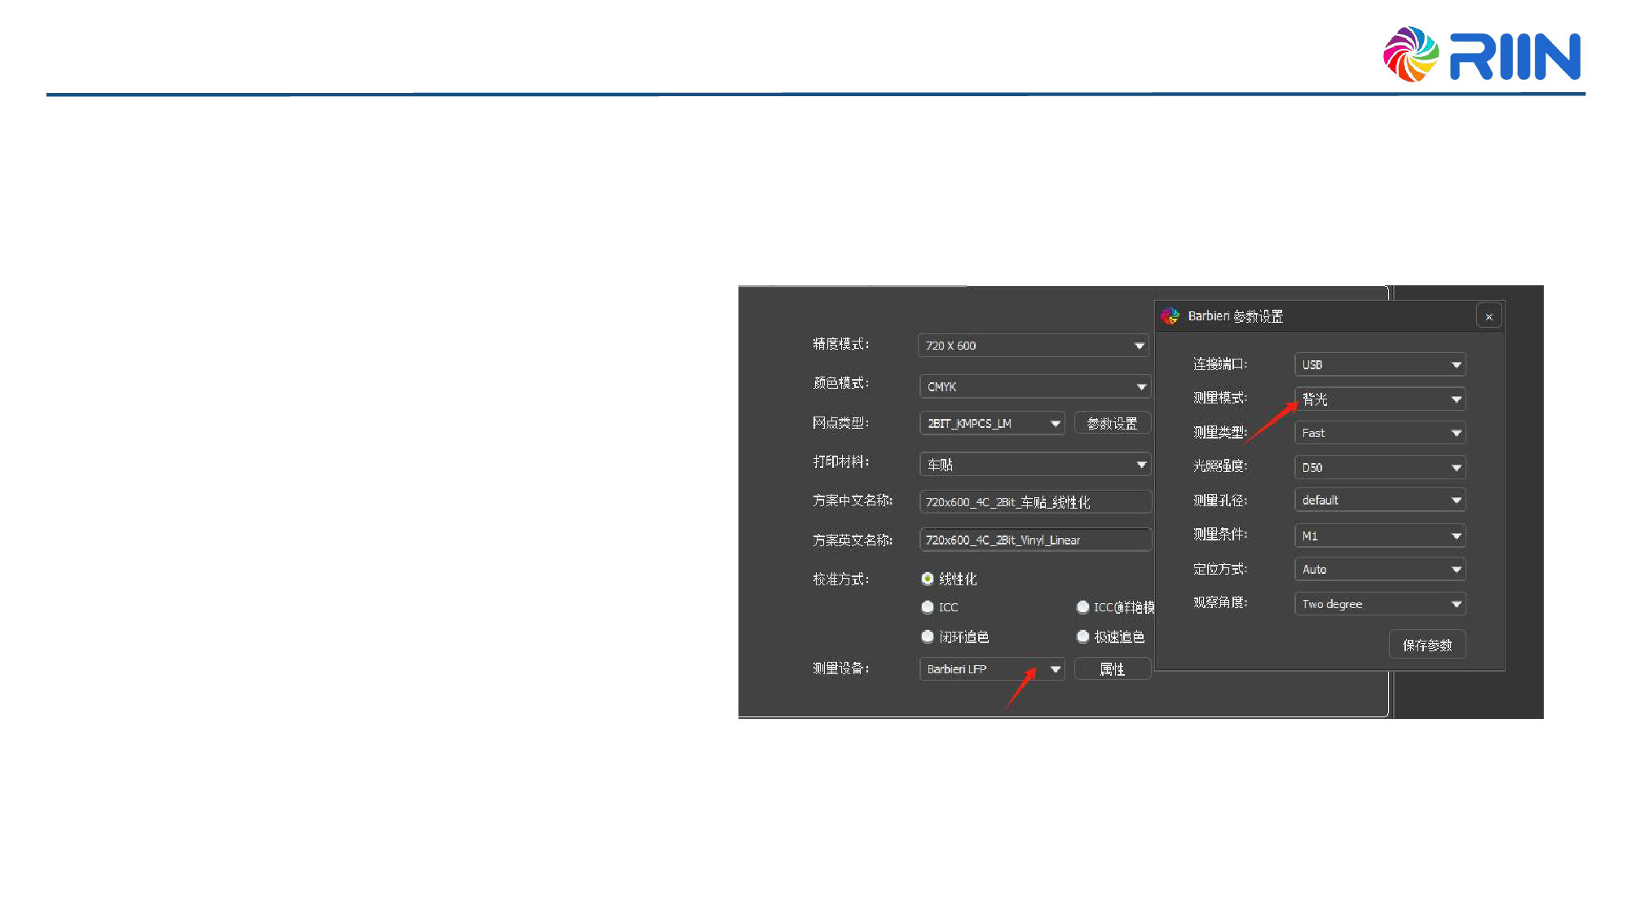Image resolution: width=1631 pixels, height=917 pixels.
Task: Click the 方案英文名称 text field
Action: (x=1034, y=540)
